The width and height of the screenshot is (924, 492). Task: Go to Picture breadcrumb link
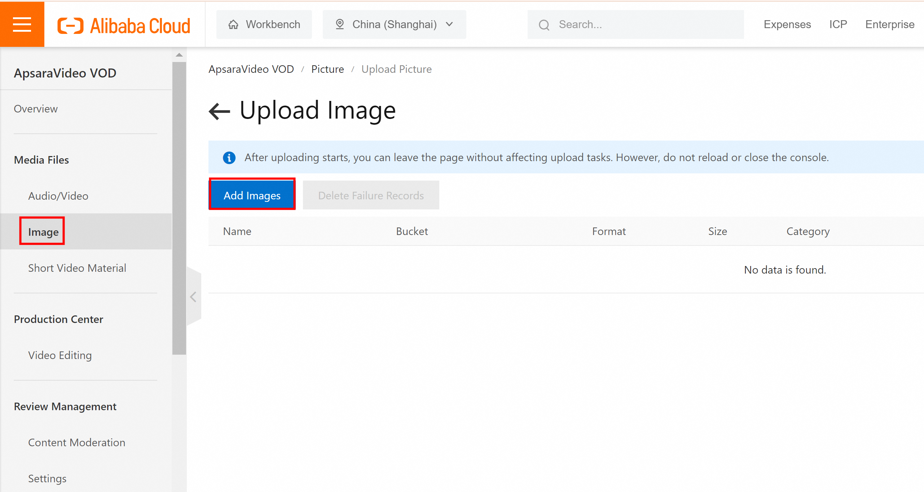(x=327, y=69)
